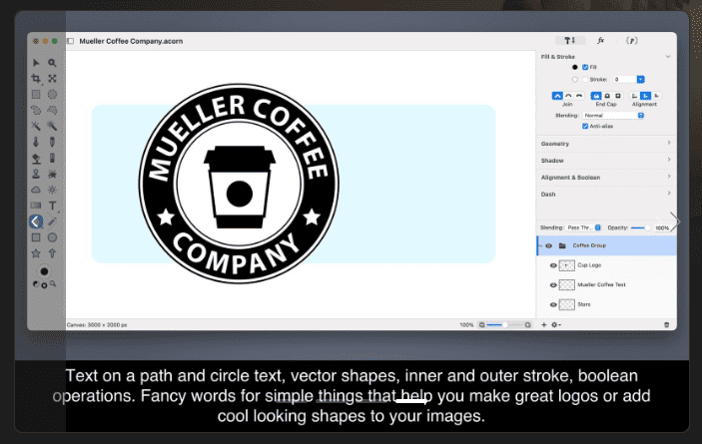Open the black Fill color swatch
The image size is (702, 444).
click(575, 67)
